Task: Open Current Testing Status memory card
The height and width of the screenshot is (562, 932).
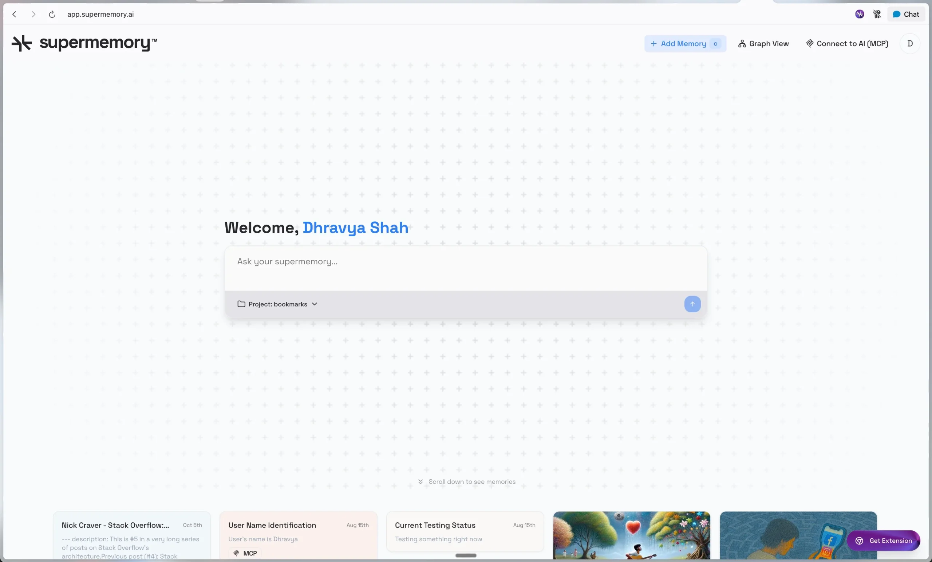Action: point(465,531)
